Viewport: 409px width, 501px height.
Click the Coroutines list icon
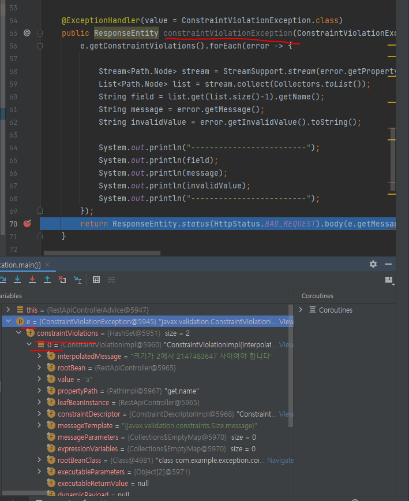pos(313,310)
